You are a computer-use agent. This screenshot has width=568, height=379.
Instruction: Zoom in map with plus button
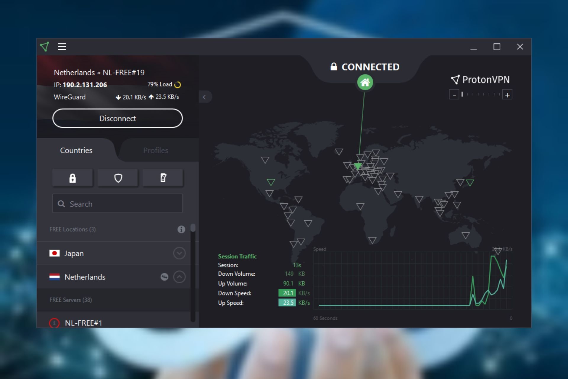tap(507, 95)
